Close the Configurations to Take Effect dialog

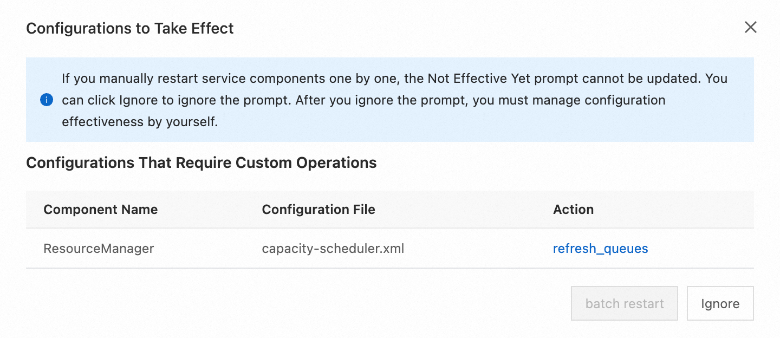pyautogui.click(x=750, y=28)
